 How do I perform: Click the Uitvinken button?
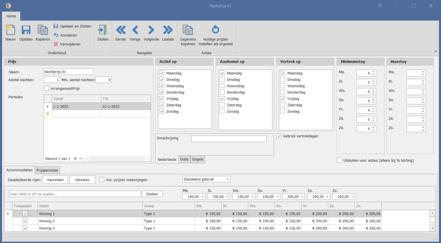click(x=82, y=180)
